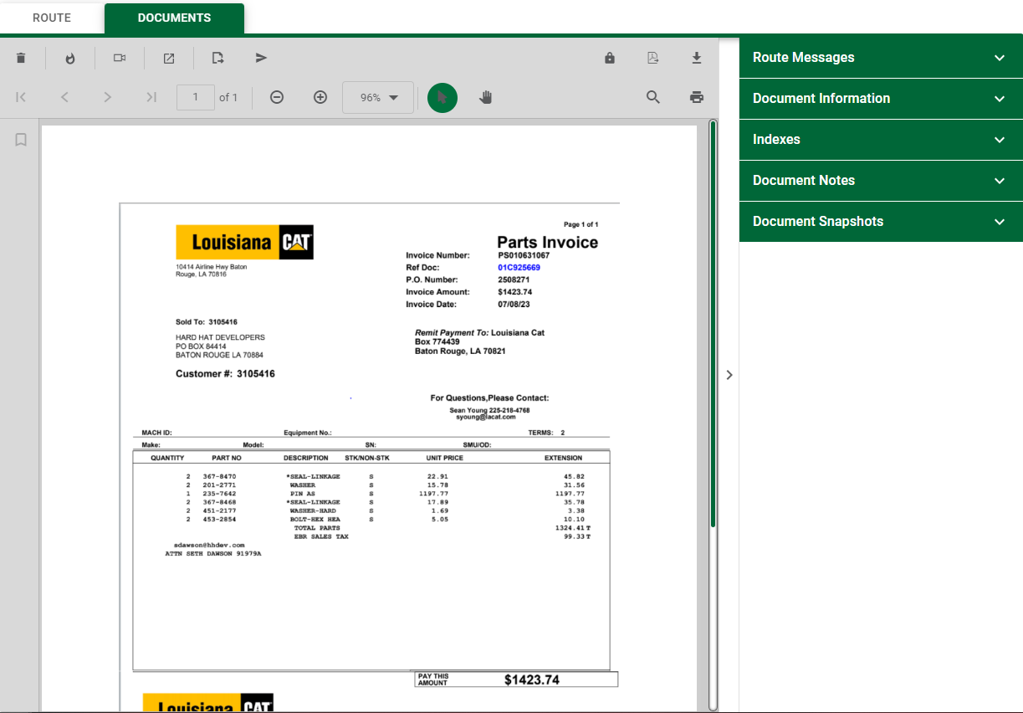Image resolution: width=1023 pixels, height=713 pixels.
Task: Select the DOCUMENTS tab
Action: pos(174,18)
